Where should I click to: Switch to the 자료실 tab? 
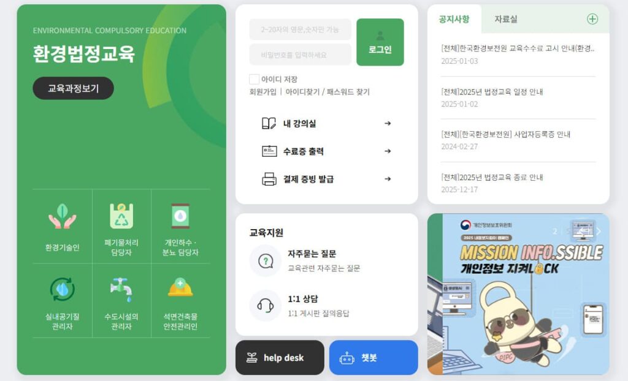506,19
